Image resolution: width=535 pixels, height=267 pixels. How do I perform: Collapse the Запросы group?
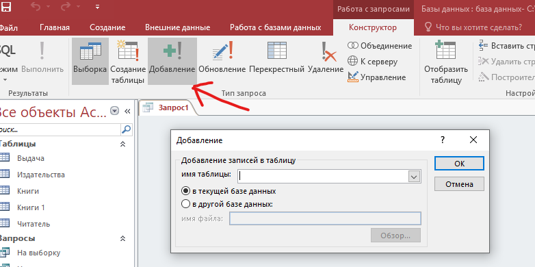[123, 239]
